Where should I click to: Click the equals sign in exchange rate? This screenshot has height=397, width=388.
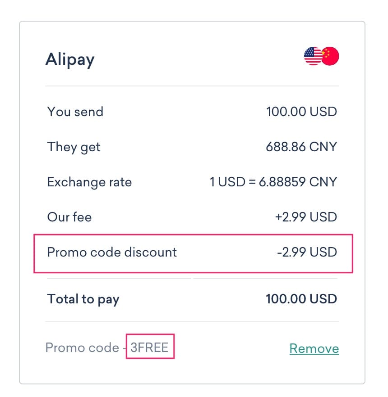[x=248, y=182]
